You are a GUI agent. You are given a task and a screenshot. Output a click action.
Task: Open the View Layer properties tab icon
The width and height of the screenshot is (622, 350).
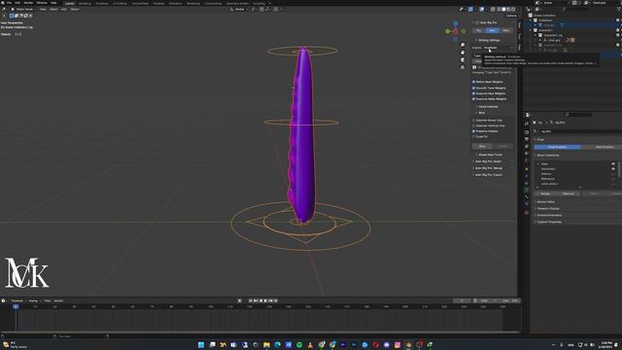pos(527,146)
